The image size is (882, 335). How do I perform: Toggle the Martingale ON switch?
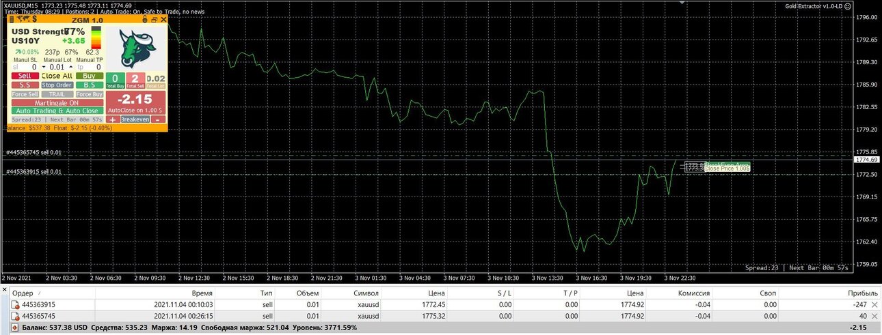[x=57, y=103]
